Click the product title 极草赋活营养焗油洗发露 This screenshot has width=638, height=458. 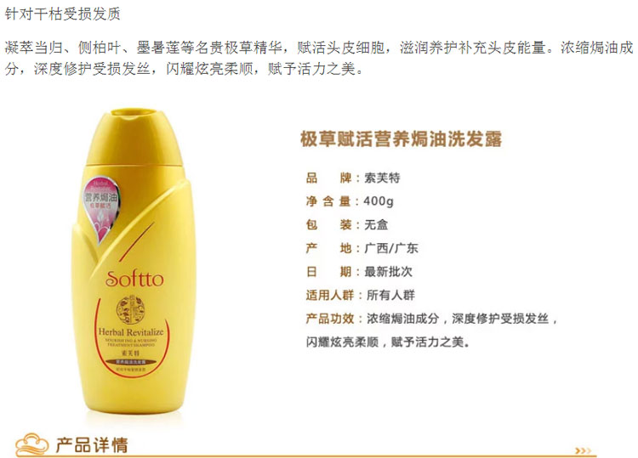click(x=402, y=139)
